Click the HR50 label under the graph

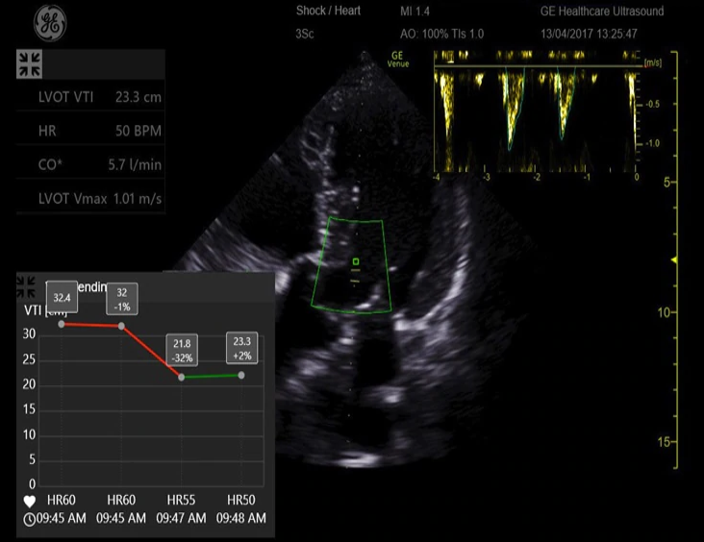click(x=241, y=500)
